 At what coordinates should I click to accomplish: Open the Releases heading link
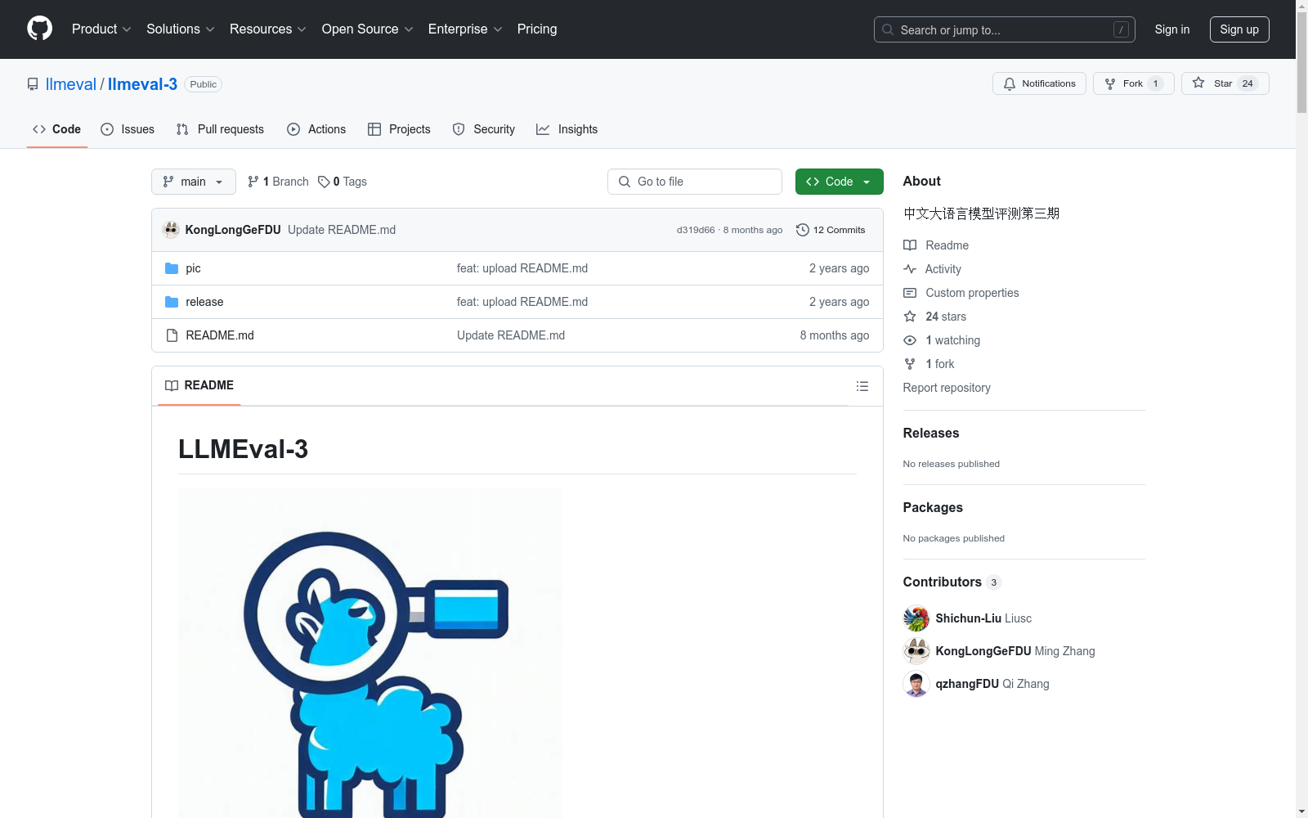tap(931, 434)
